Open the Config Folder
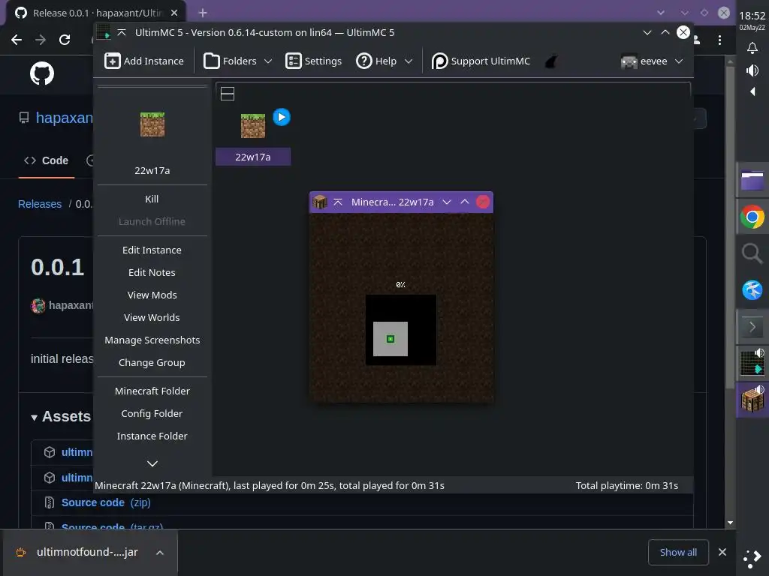This screenshot has height=576, width=769. click(152, 413)
